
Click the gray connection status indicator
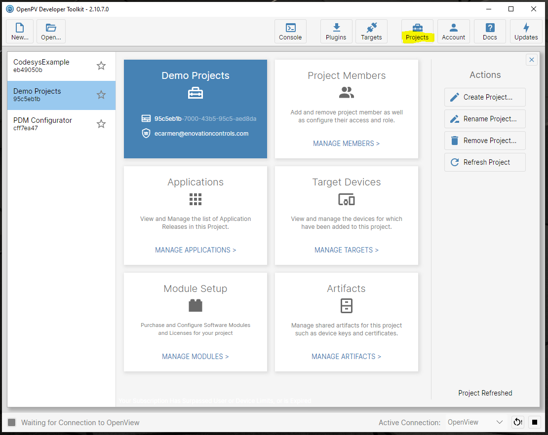pos(11,423)
